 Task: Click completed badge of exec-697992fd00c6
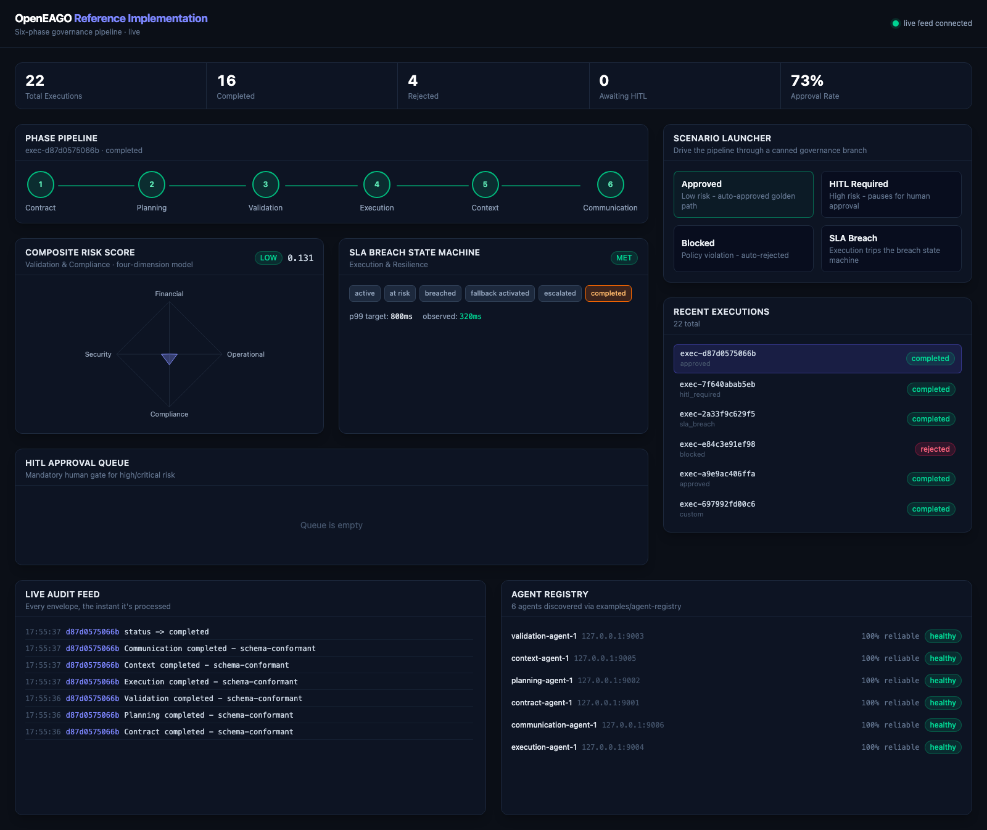tap(931, 509)
